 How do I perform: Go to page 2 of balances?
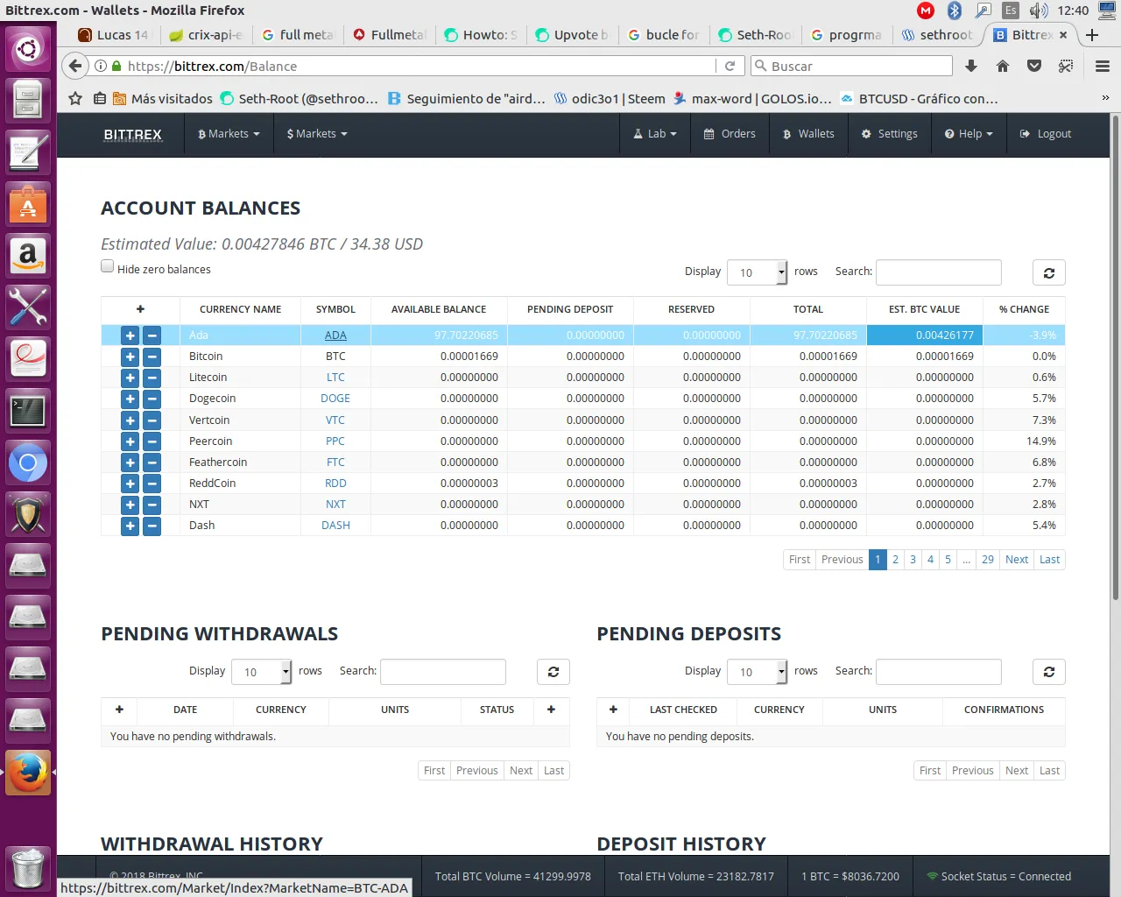coord(895,560)
